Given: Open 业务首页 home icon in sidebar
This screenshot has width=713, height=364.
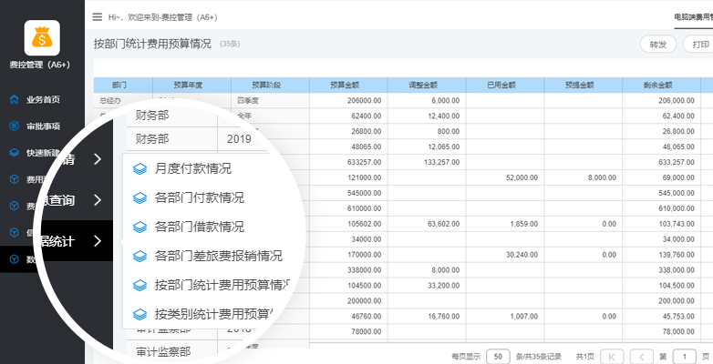Looking at the screenshot, I should tap(14, 99).
